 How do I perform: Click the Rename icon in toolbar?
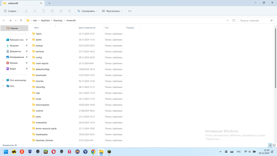tap(52, 11)
